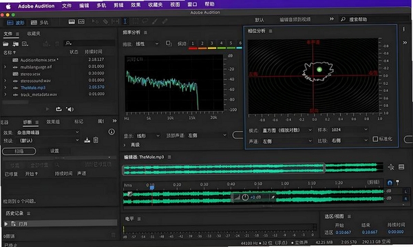
Task: Switch to the 标记 tab
Action: [78, 121]
